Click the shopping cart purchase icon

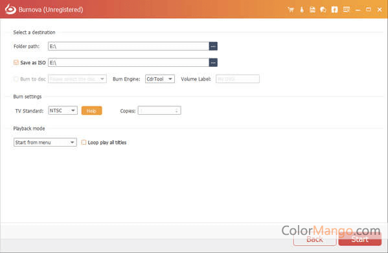291,10
